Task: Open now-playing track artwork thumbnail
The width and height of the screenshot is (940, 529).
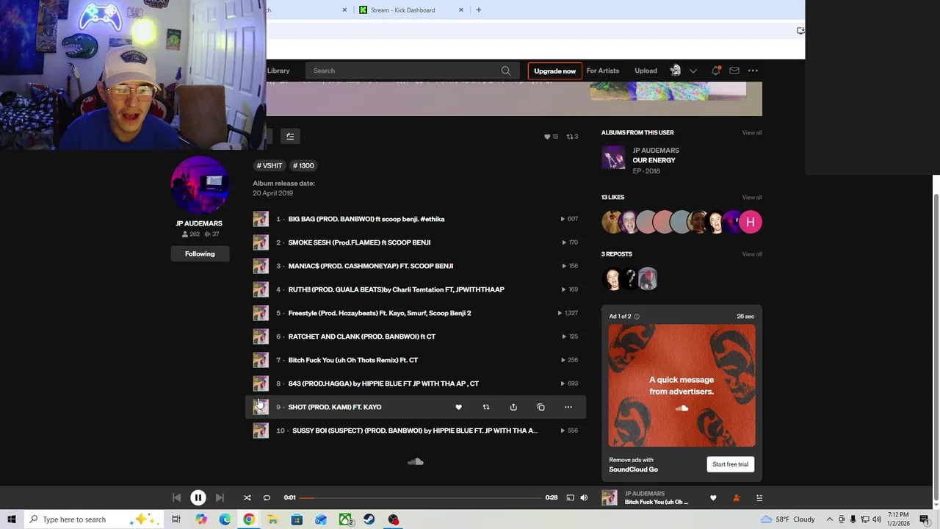Action: pyautogui.click(x=610, y=497)
